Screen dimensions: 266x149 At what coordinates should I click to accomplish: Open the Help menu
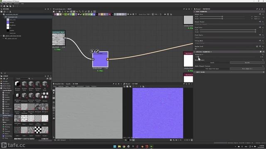tap(22, 4)
